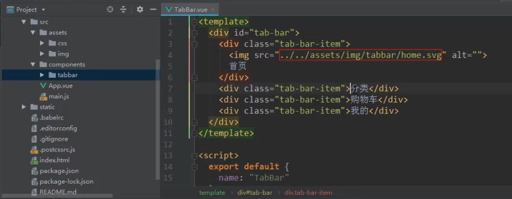Viewport: 512px width, 199px height.
Task: Place cursor on the 首页 text
Action: (x=238, y=67)
